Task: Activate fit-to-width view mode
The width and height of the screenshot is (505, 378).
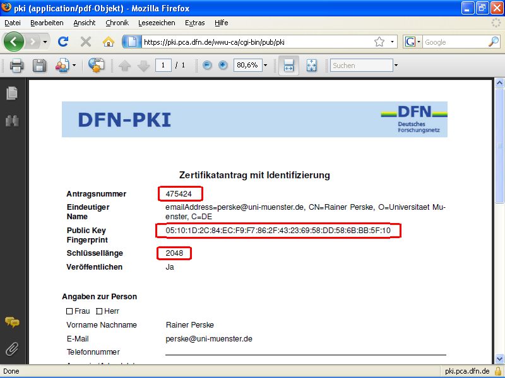Action: [x=288, y=65]
